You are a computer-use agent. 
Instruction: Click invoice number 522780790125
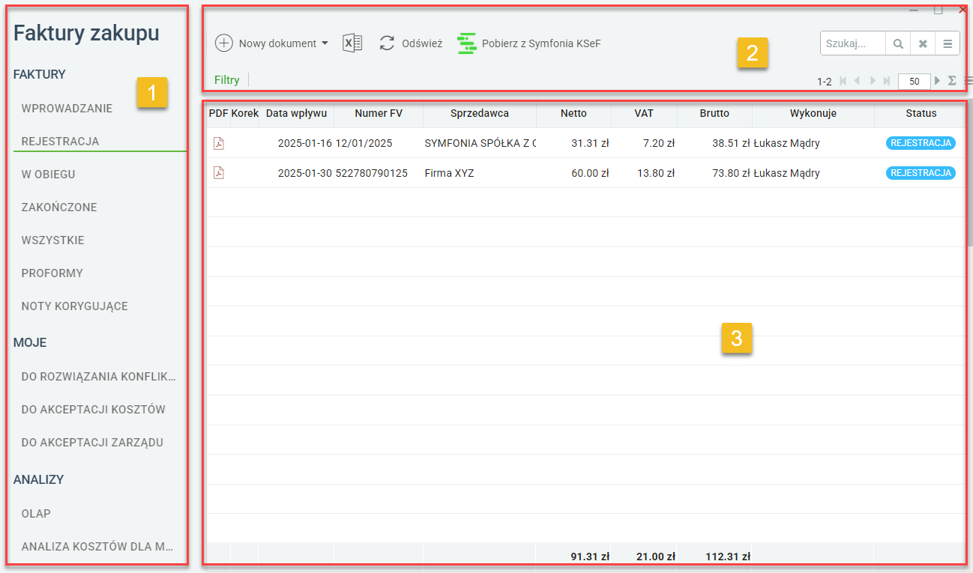pyautogui.click(x=372, y=173)
